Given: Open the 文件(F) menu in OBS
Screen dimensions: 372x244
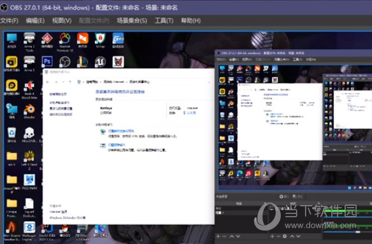Looking at the screenshot, I should (x=10, y=20).
